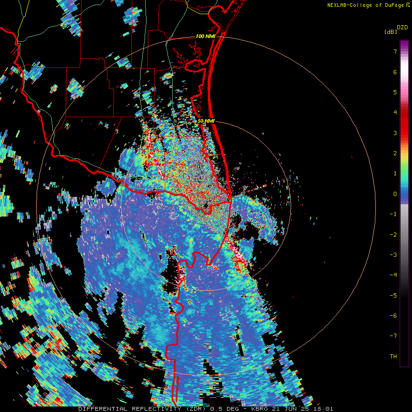412x412 pixels.
Task: Click the colorbar value label -2
Action: click(x=393, y=235)
